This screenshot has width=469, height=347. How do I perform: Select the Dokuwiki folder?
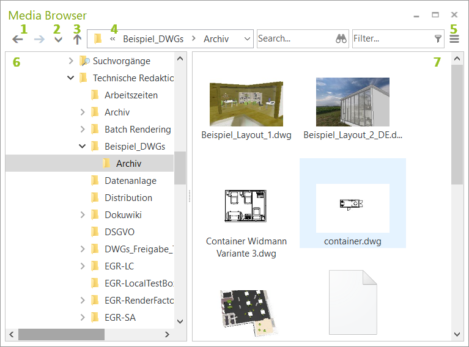[123, 215]
